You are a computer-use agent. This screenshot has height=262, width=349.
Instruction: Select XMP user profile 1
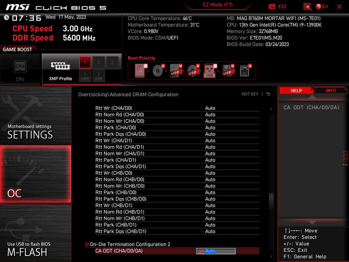click(85, 76)
